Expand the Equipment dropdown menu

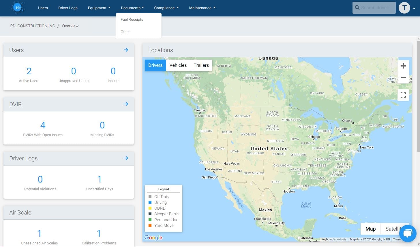[x=99, y=8]
